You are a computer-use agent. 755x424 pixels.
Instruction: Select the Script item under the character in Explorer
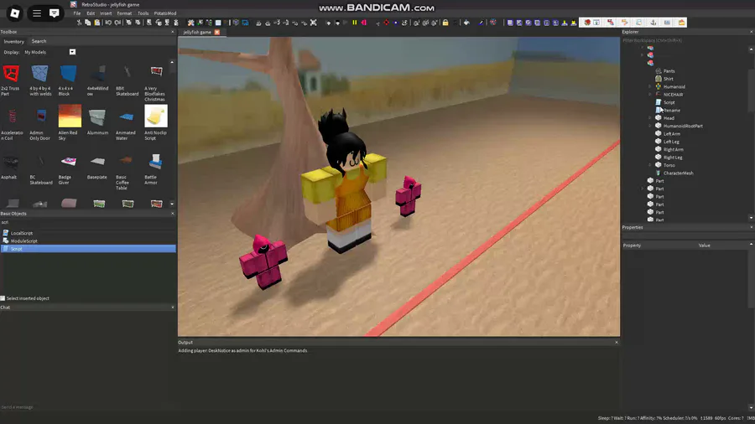point(669,102)
